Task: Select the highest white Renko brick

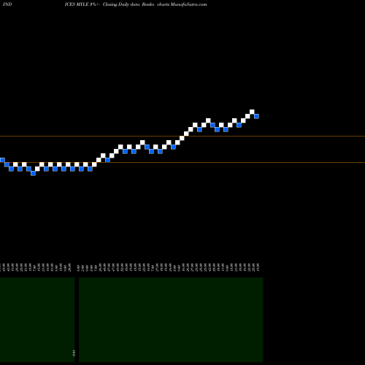Action: [252, 112]
